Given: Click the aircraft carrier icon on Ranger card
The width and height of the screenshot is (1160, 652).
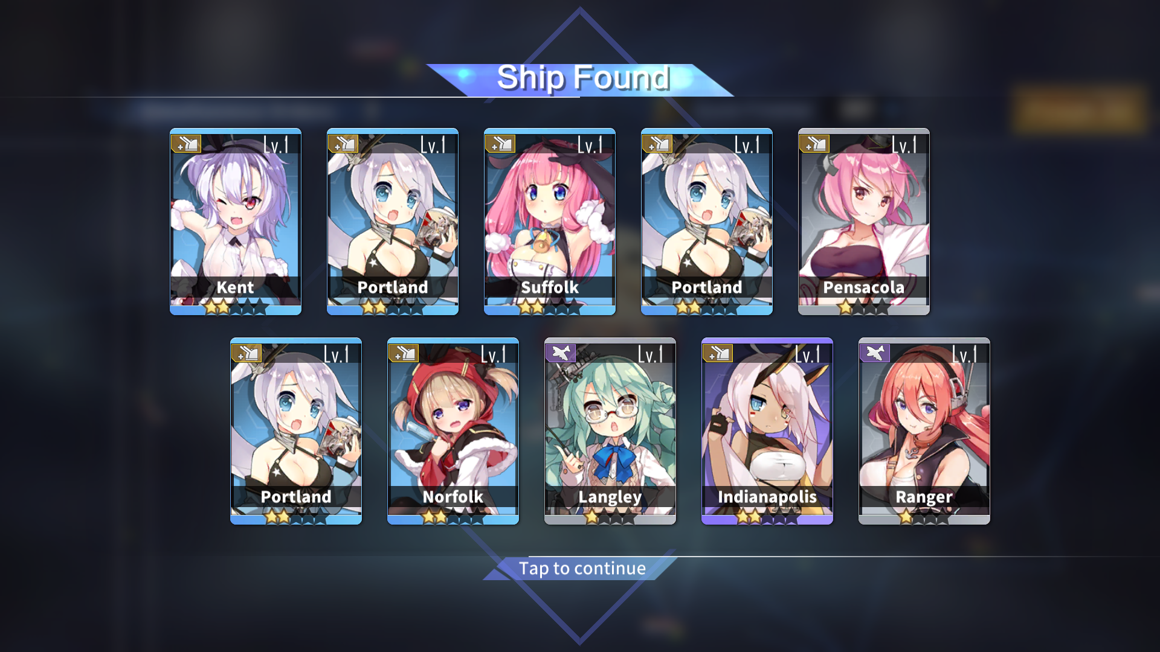Looking at the screenshot, I should tap(875, 353).
